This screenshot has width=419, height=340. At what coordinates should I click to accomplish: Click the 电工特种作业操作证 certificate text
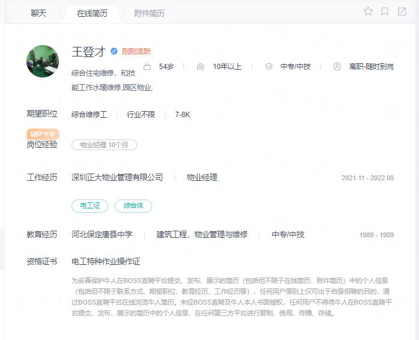106,261
